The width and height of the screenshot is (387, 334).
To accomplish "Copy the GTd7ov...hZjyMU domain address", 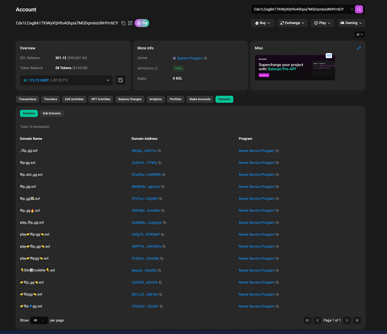I will (x=161, y=199).
